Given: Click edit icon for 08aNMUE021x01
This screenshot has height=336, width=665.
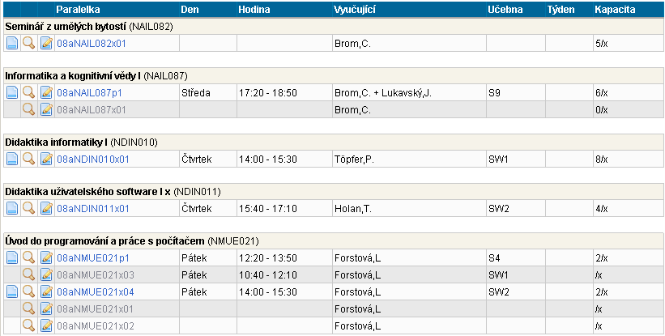Looking at the screenshot, I should coord(46,308).
